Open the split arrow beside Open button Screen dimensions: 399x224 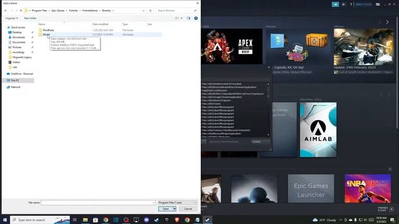click(175, 209)
